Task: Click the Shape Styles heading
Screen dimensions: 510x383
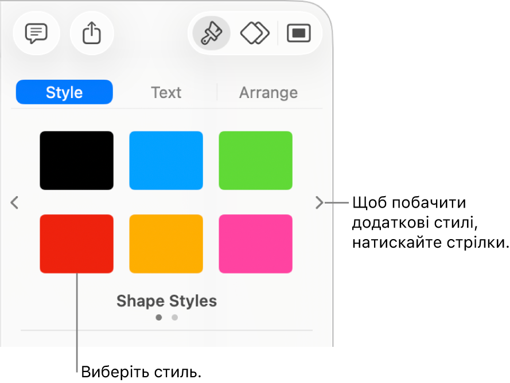Action: 166,301
